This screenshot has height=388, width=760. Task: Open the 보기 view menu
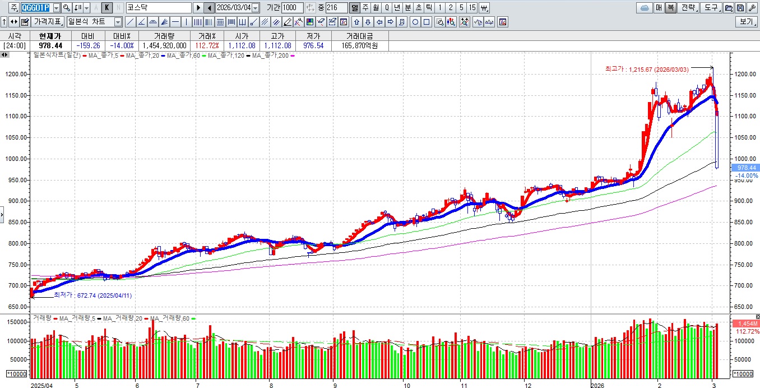(x=747, y=22)
